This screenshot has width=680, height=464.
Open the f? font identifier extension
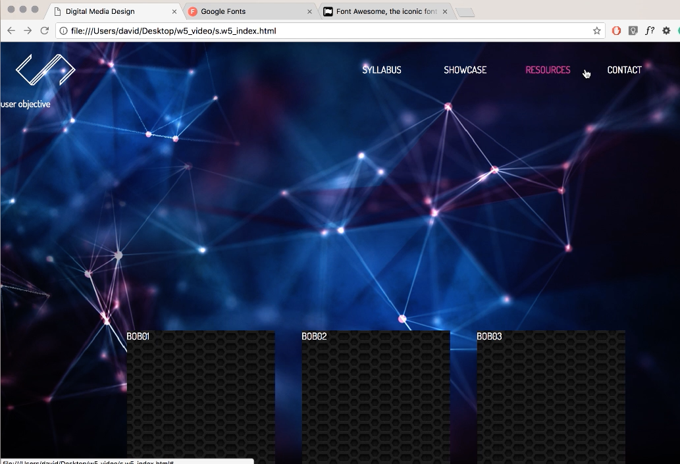tap(650, 30)
